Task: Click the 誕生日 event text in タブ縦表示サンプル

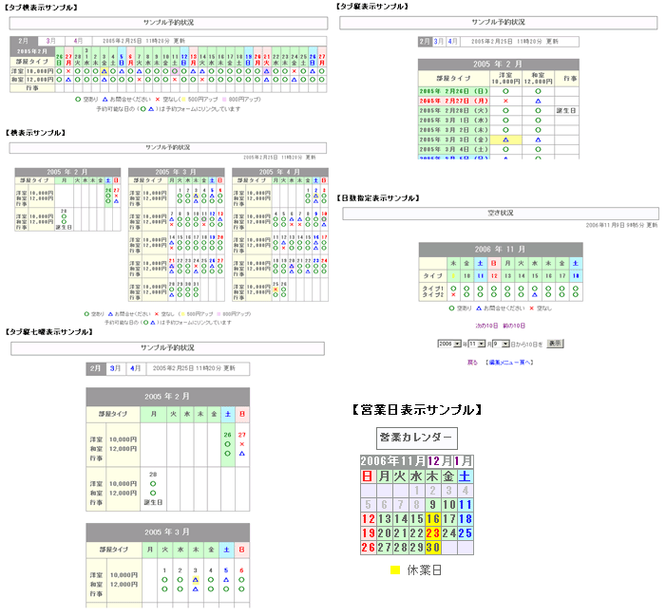Action: click(566, 111)
